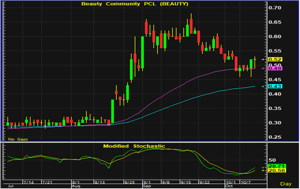Click the 0.70 price axis label
The height and width of the screenshot is (189, 300).
pyautogui.click(x=276, y=8)
